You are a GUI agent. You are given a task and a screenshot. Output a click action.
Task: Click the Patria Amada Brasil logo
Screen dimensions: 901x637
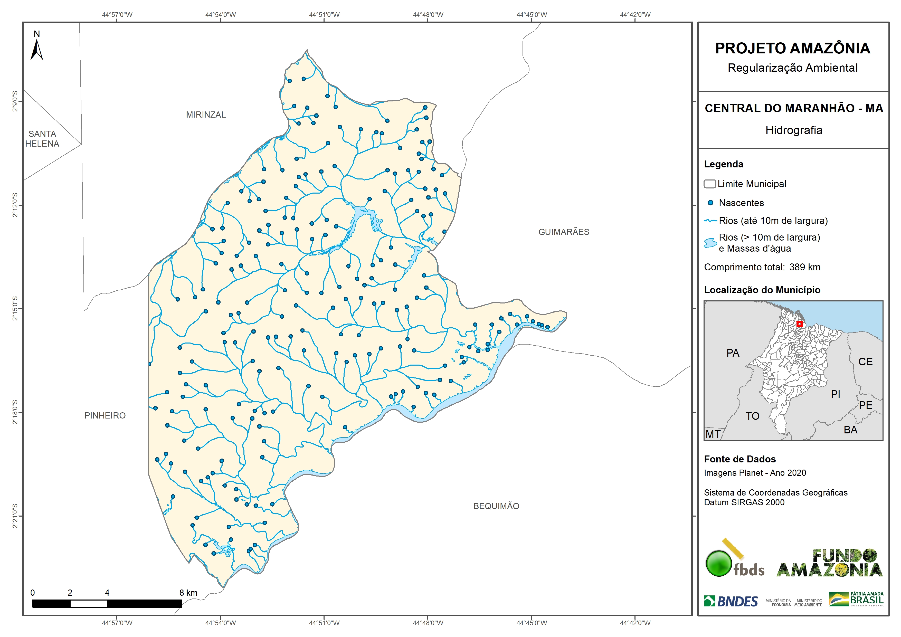click(856, 599)
